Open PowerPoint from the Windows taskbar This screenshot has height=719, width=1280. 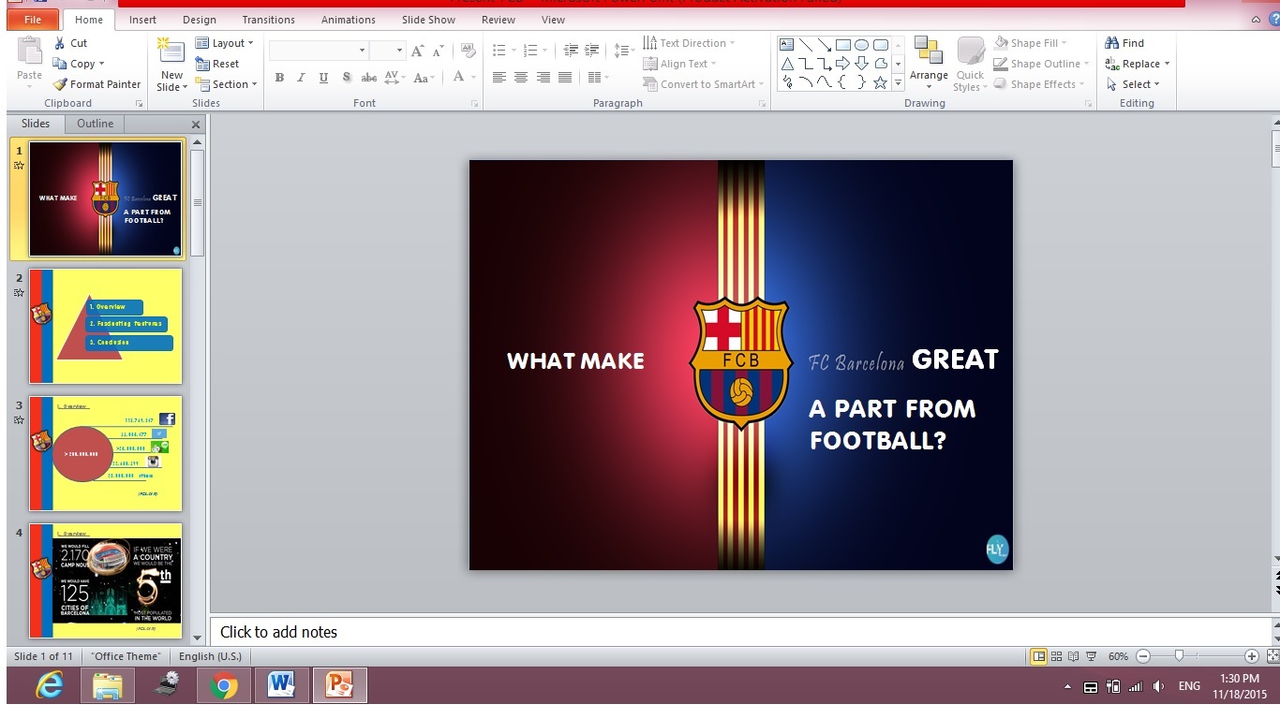339,686
